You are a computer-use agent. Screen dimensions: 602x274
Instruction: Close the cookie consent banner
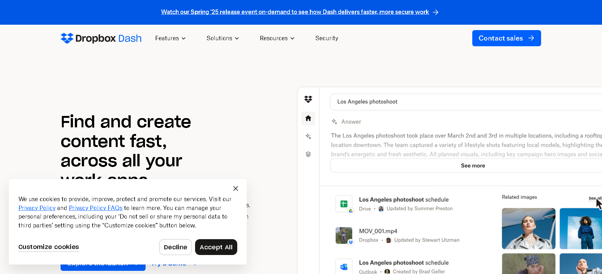point(236,188)
